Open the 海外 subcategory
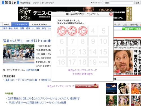This screenshot has width=141, height=106. click(x=38, y=29)
